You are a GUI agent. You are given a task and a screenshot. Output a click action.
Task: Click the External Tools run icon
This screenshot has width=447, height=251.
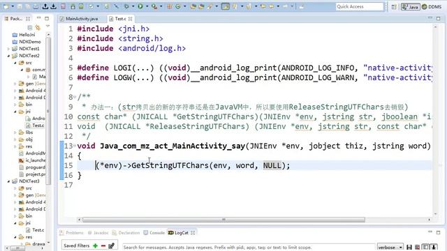[x=154, y=6]
